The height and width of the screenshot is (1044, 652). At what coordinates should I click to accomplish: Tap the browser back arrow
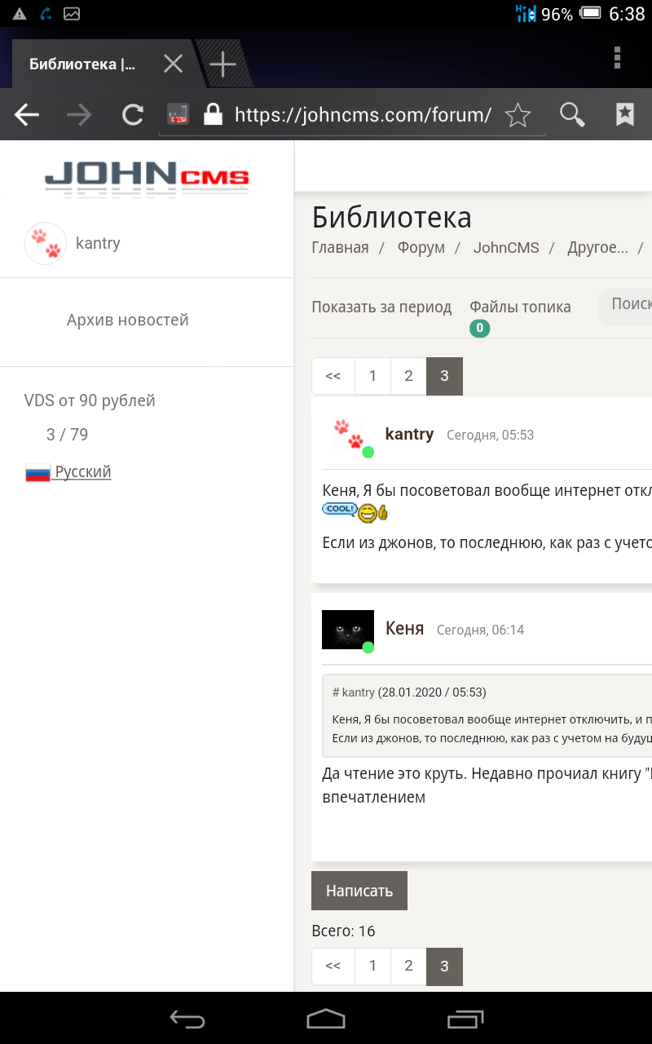27,115
